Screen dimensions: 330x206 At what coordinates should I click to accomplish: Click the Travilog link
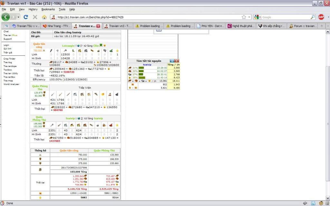click(8, 62)
